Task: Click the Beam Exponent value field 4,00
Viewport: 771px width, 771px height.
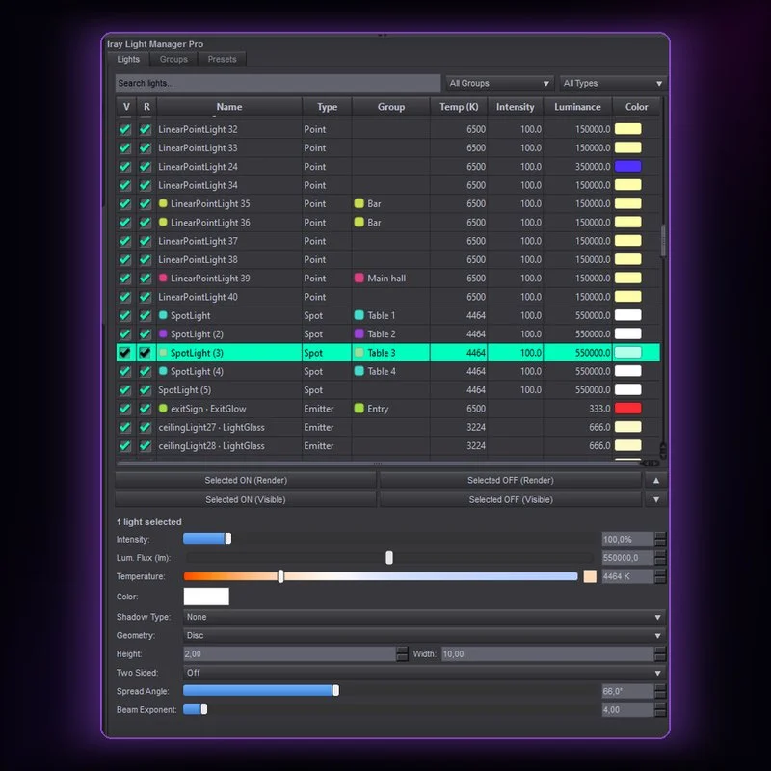Action: 628,709
